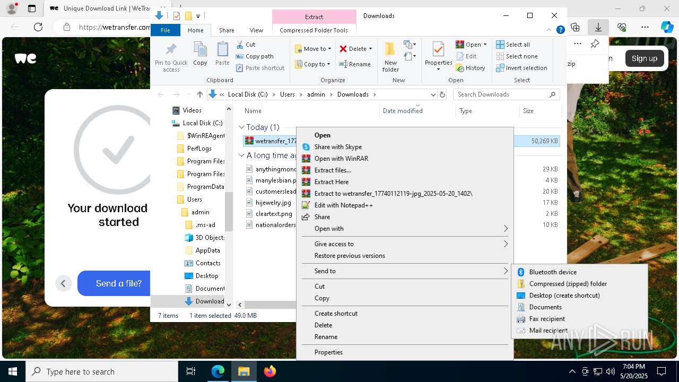Image resolution: width=679 pixels, height=382 pixels.
Task: Click Select none in ribbon
Action: pyautogui.click(x=517, y=56)
